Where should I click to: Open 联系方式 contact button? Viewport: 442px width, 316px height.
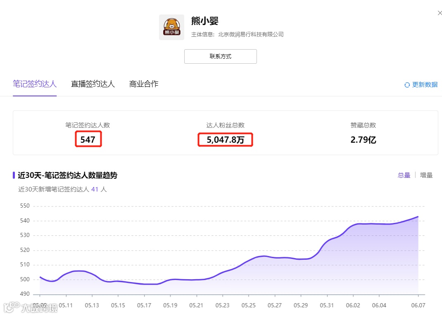pos(221,56)
